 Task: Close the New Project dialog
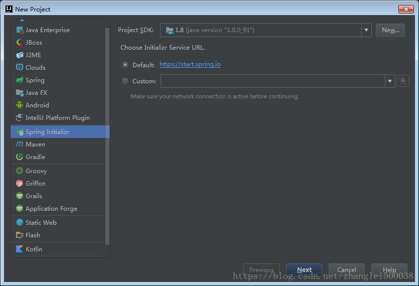pos(406,9)
